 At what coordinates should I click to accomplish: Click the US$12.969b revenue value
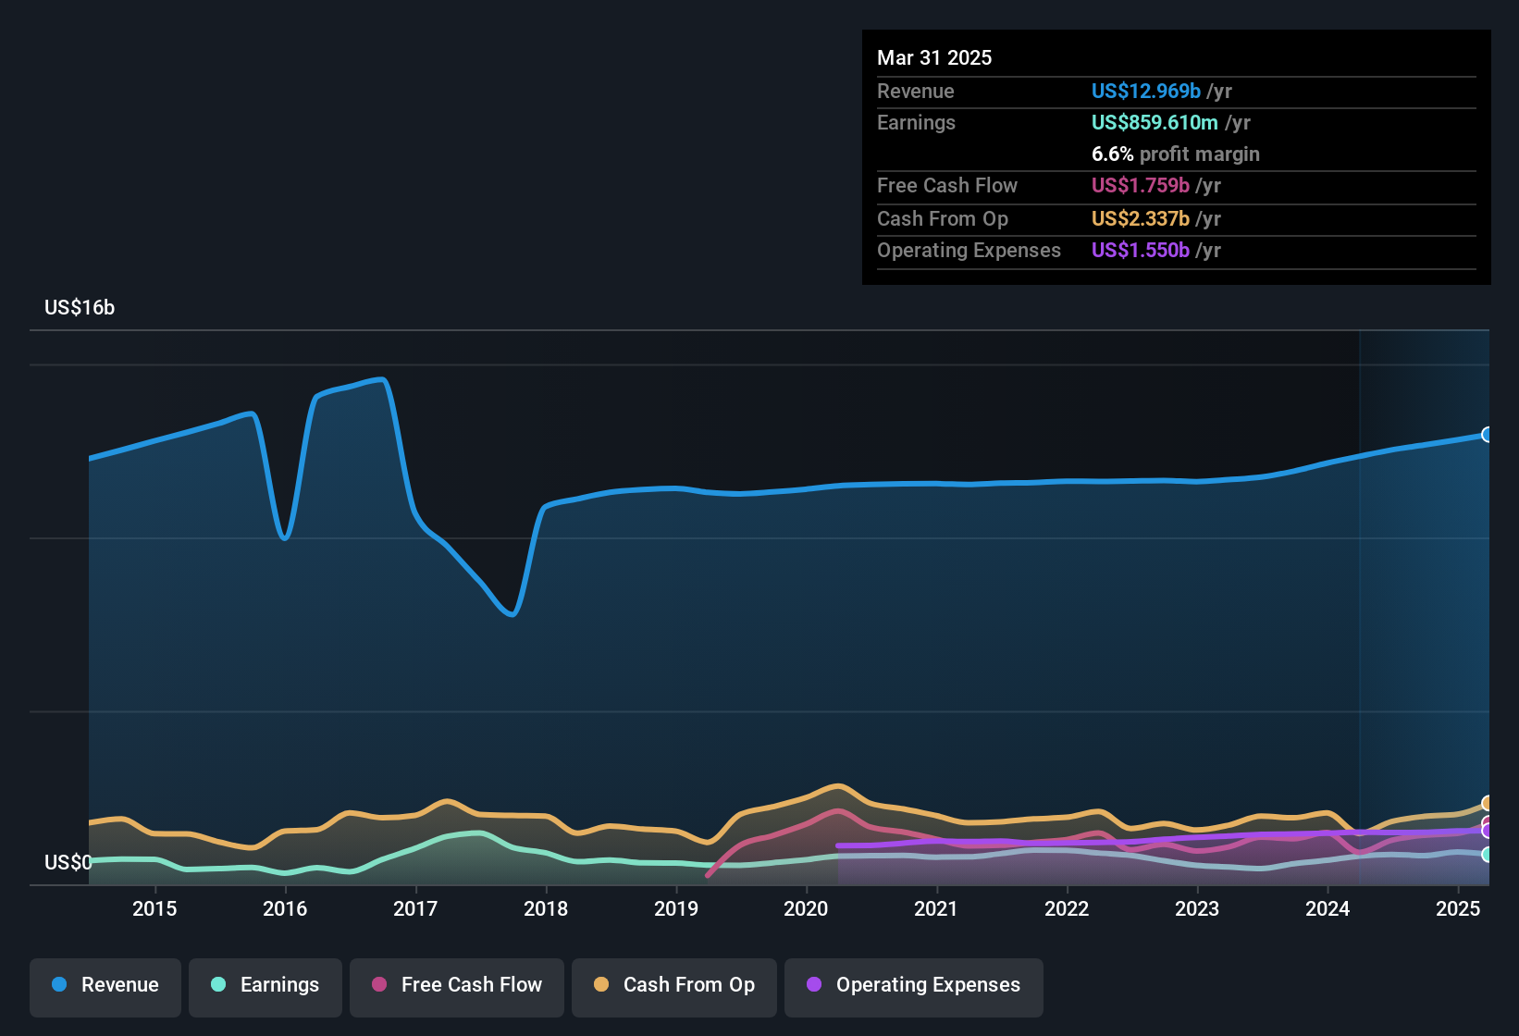coord(1146,91)
